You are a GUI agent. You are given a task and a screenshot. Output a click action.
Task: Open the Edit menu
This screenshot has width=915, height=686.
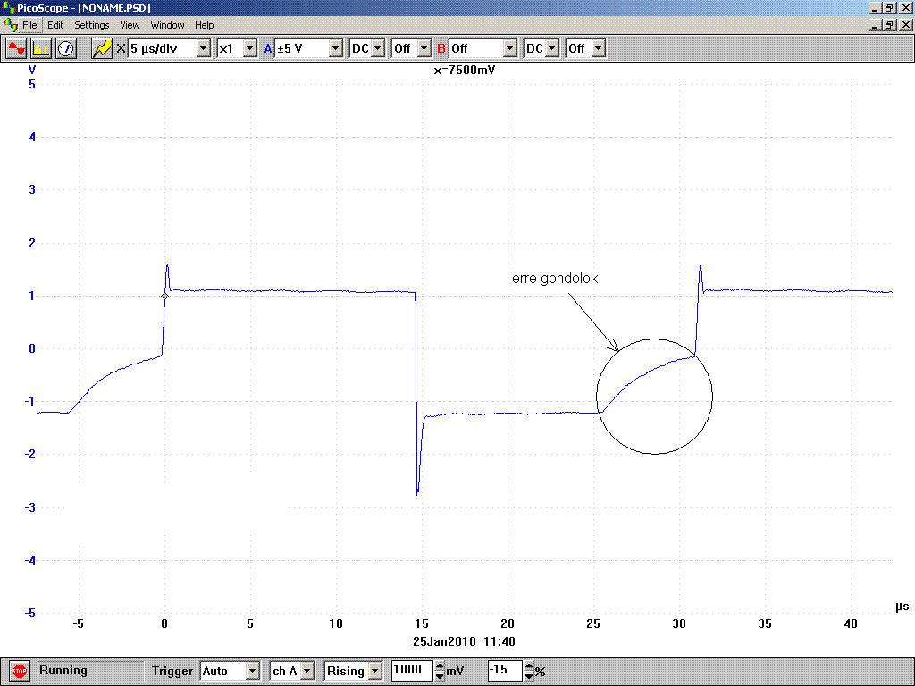point(55,25)
